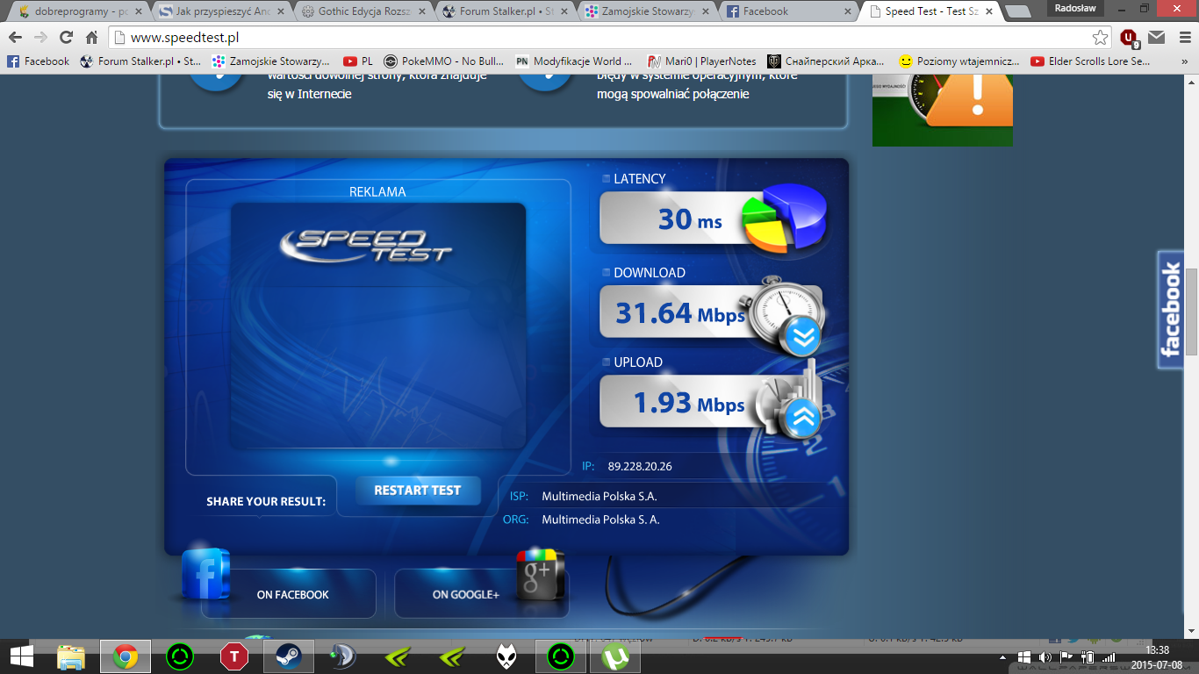
Task: Go back to previous page
Action: click(15, 38)
